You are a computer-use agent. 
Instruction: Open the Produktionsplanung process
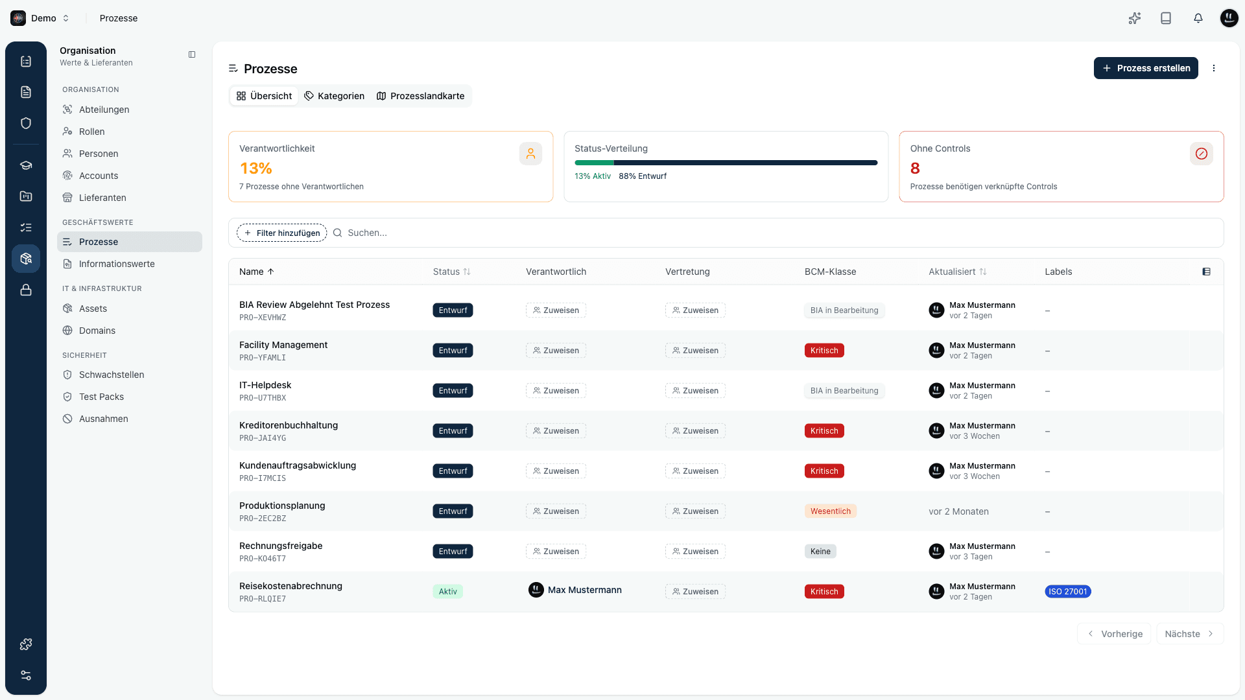pos(282,506)
